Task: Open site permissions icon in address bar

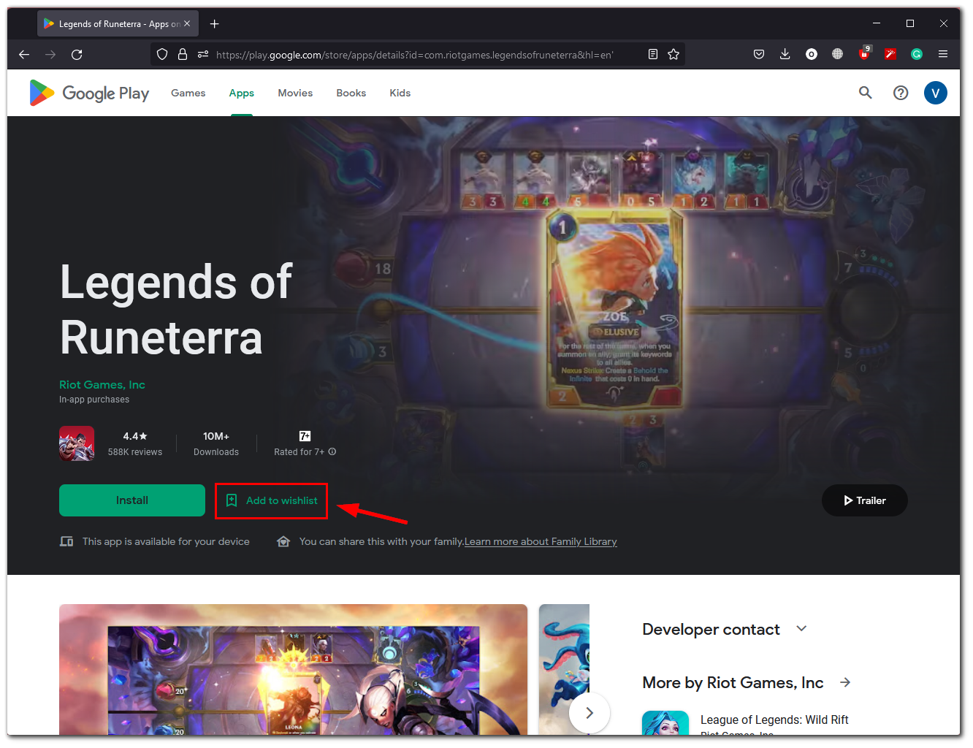Action: pos(203,54)
